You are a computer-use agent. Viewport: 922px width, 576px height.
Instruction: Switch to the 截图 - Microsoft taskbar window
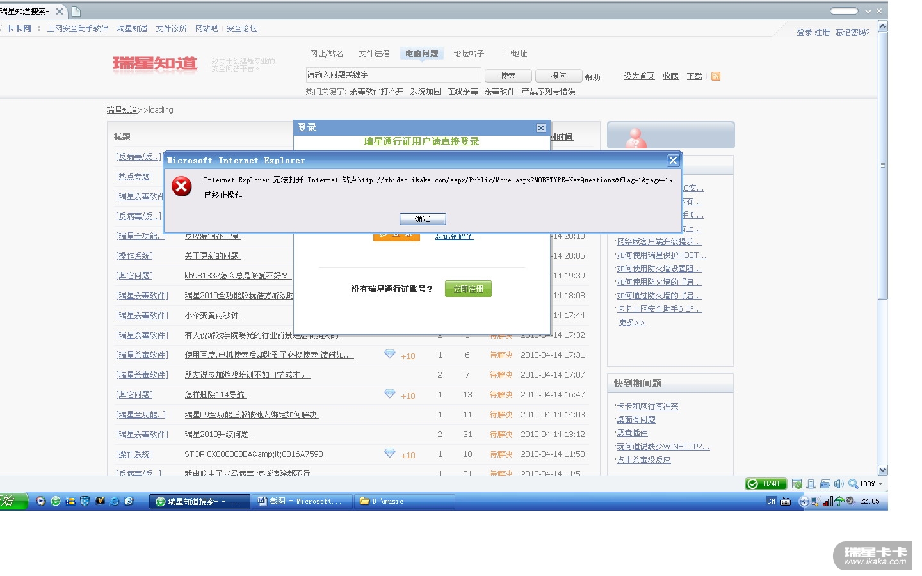point(303,501)
